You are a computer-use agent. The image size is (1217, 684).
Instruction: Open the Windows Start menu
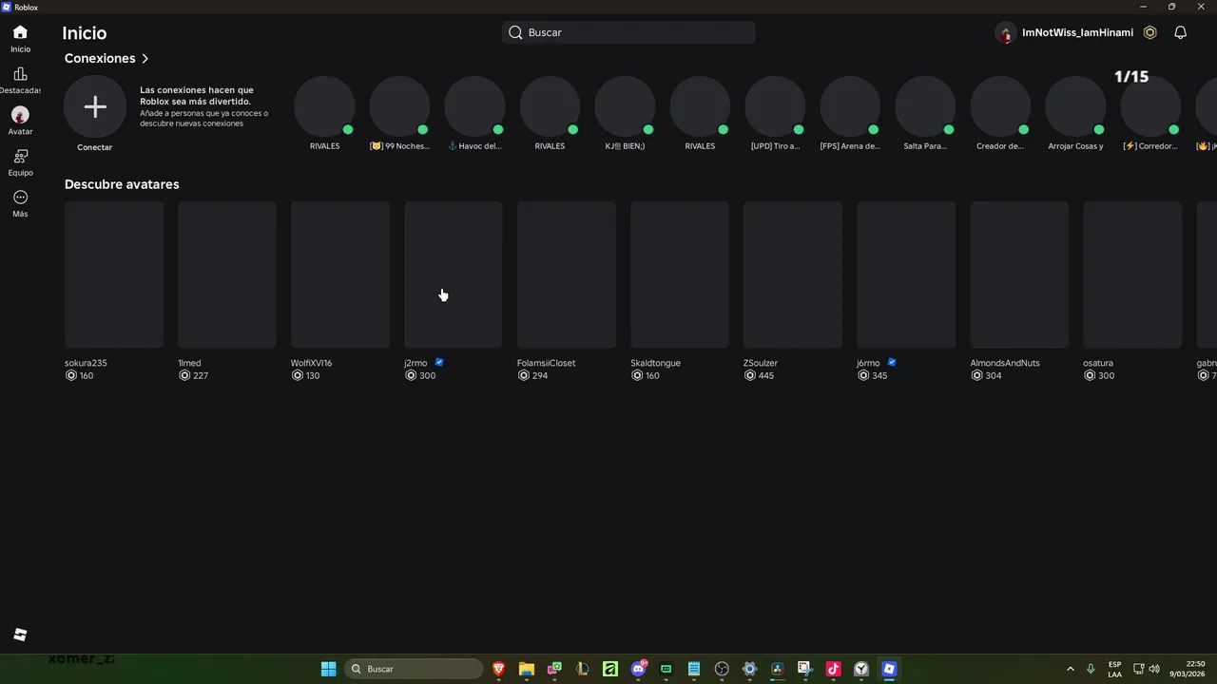click(328, 669)
